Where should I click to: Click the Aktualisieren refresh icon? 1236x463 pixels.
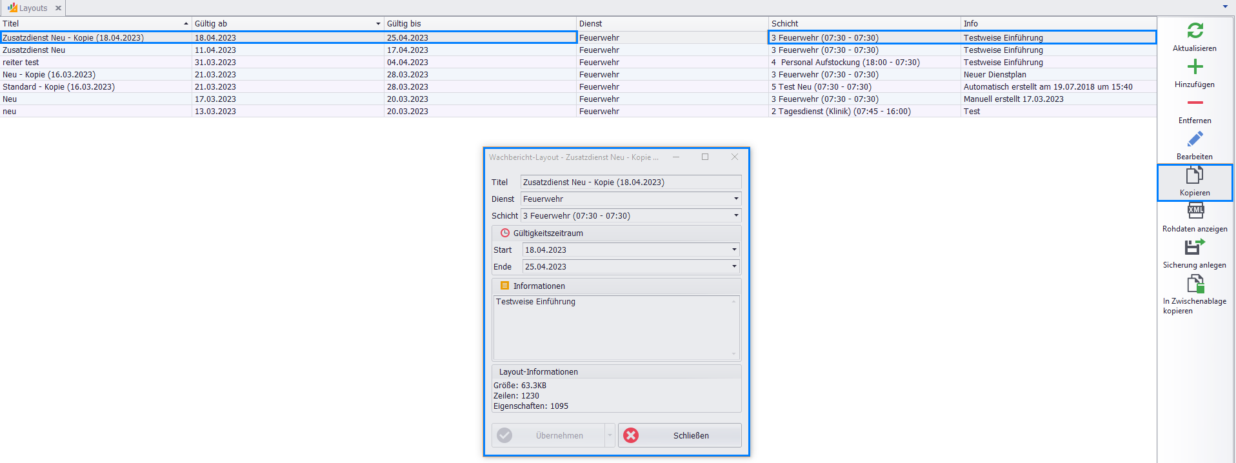pos(1195,31)
